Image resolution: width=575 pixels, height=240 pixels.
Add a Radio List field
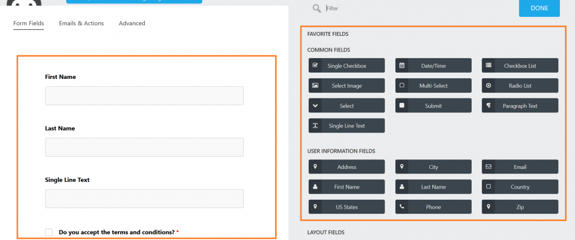pos(520,86)
